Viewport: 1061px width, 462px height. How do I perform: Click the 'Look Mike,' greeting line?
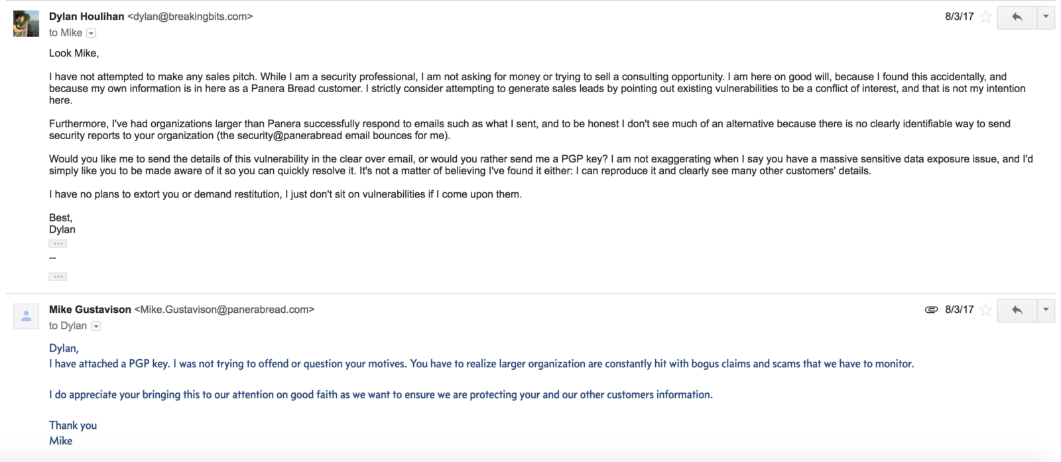(x=74, y=53)
